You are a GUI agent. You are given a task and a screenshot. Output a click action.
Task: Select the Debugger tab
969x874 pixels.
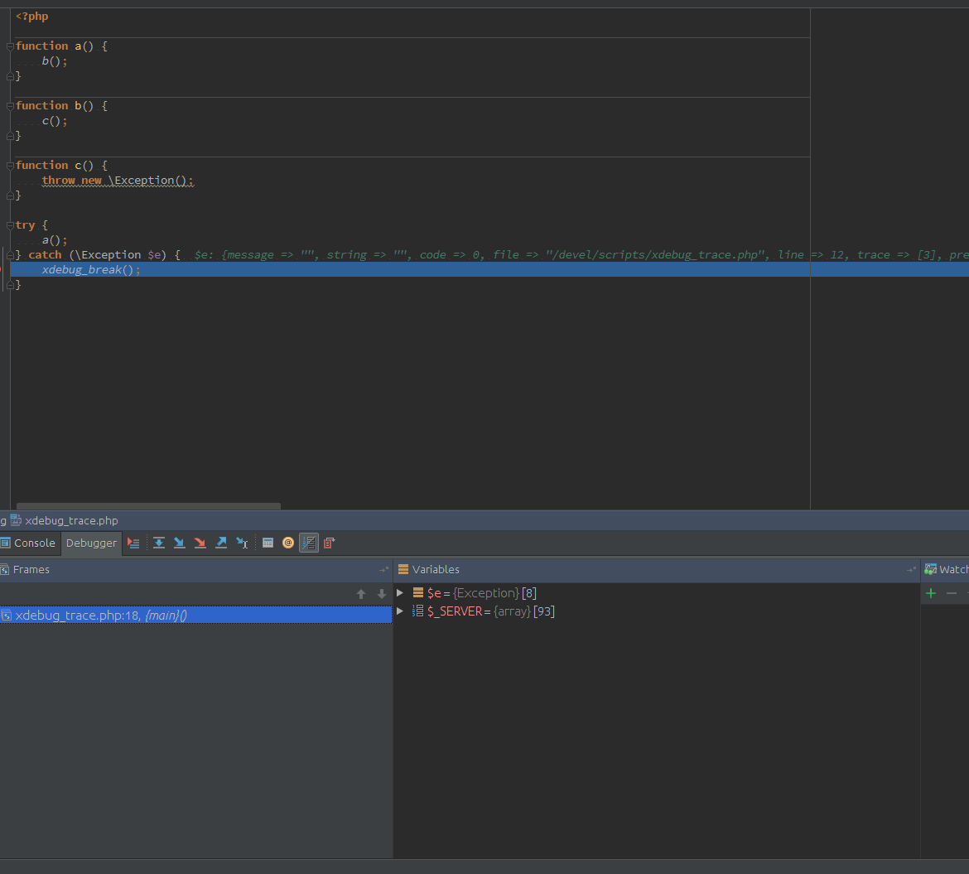[91, 543]
